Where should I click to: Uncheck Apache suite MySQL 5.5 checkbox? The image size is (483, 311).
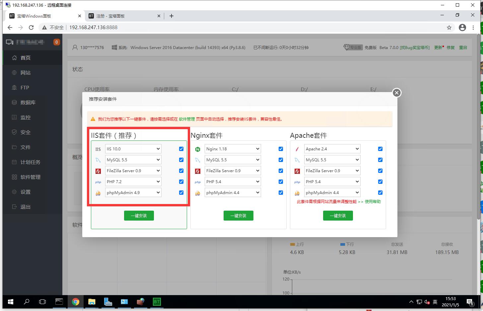tap(380, 160)
